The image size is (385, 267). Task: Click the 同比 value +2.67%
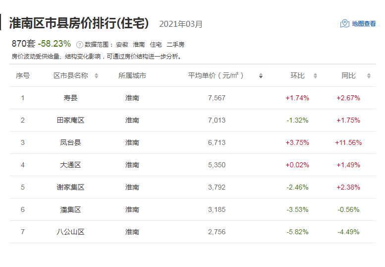348,98
